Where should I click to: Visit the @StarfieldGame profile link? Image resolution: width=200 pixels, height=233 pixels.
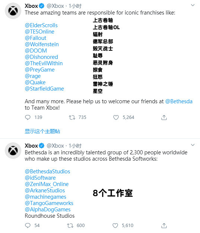click(x=44, y=89)
